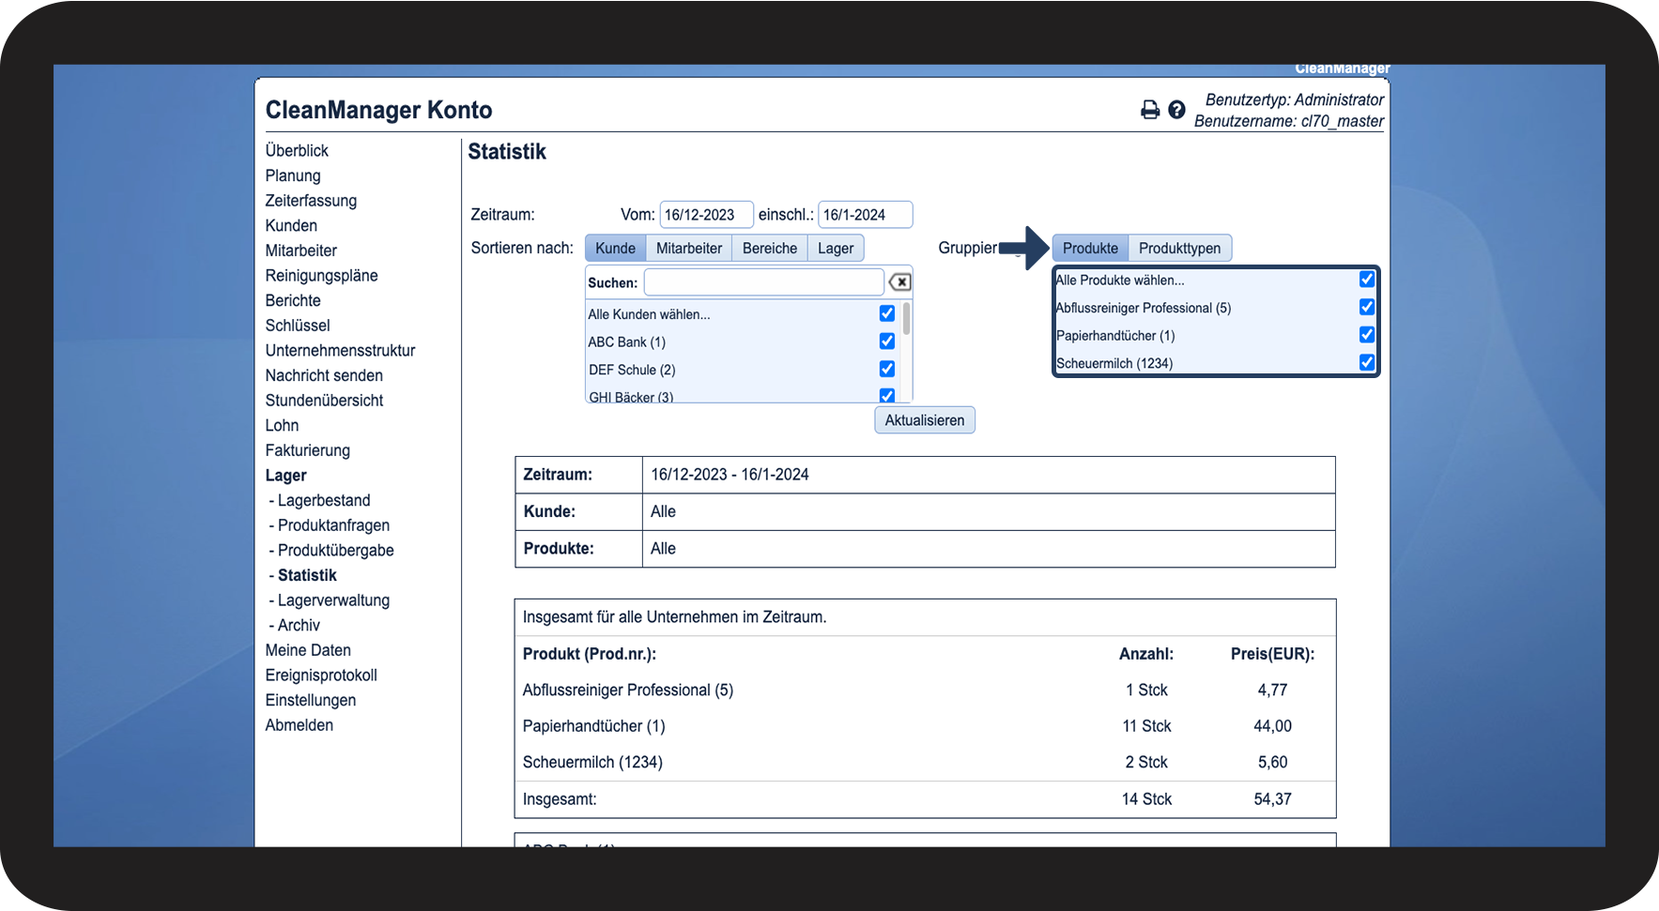Toggle the Scheuermilch (1234) product checkbox

tap(1366, 363)
